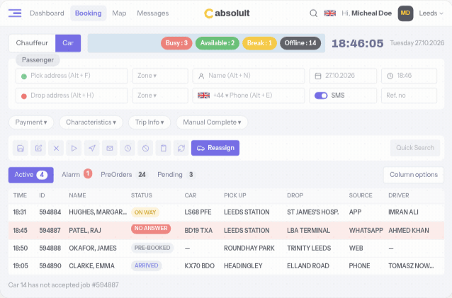Open the Map menu item

(119, 13)
